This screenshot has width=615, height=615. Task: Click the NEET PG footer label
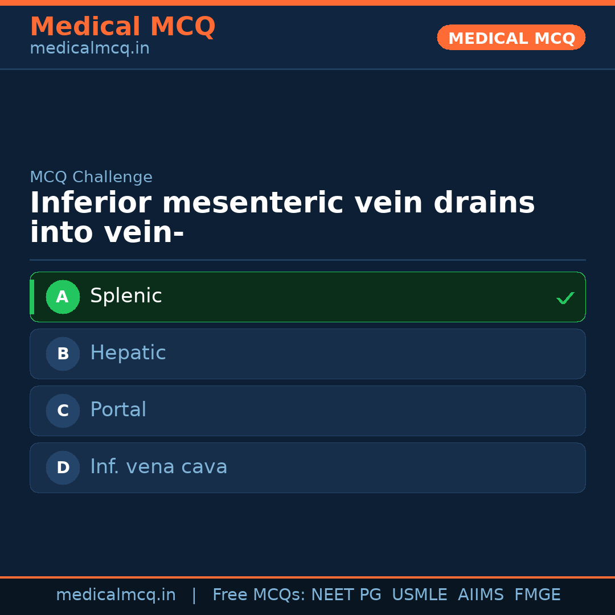tap(346, 594)
